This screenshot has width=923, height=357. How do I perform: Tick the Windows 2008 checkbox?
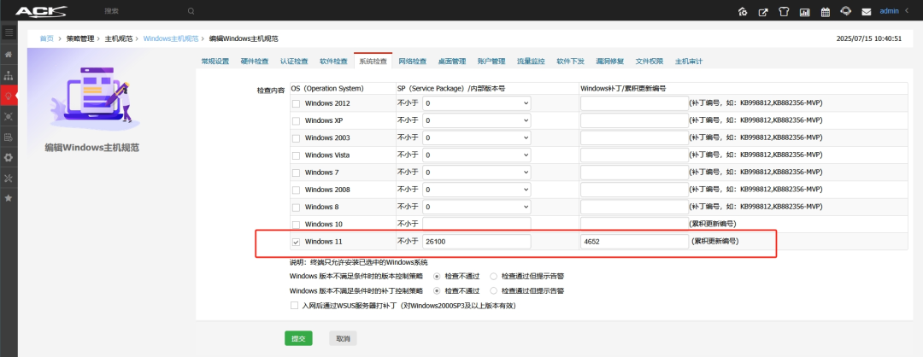[x=296, y=190]
